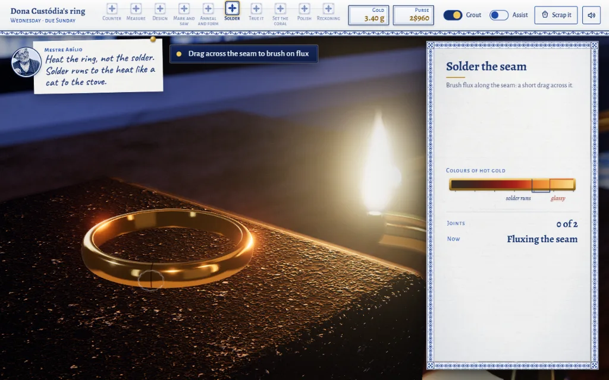This screenshot has height=380, width=609.
Task: Click Mestre Abílio's portrait
Action: [26, 62]
